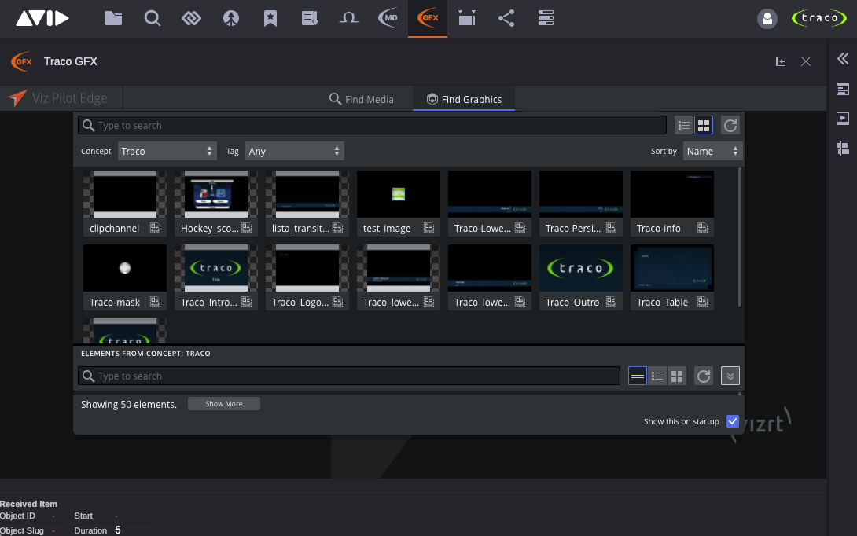
Task: Open the bookmark star icon in top bar
Action: 270,18
